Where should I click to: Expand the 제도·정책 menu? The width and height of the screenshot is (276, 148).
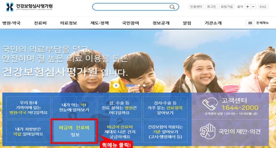coord(99,23)
